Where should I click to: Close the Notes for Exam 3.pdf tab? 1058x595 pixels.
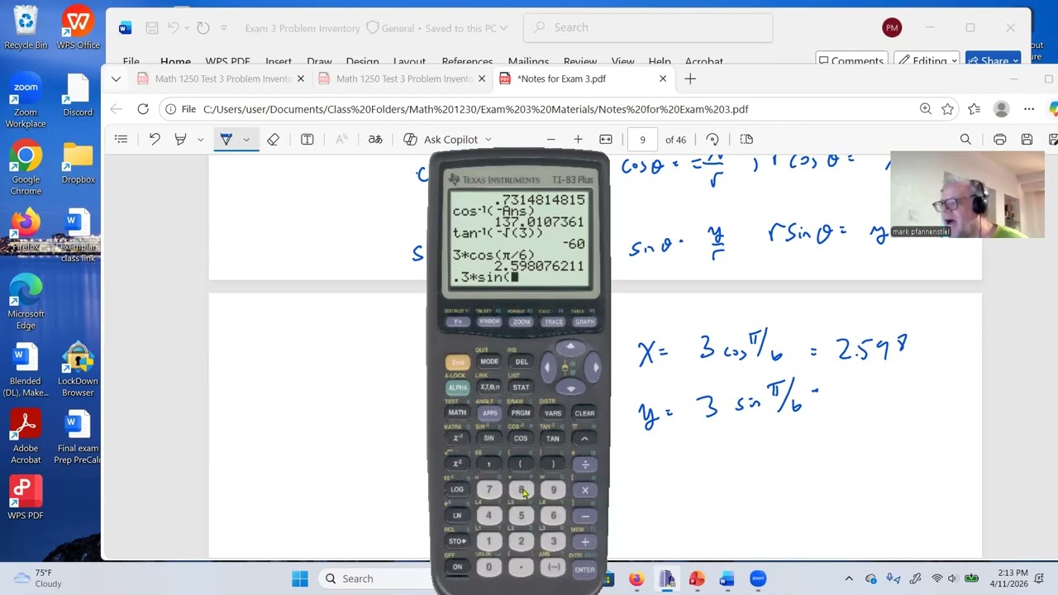663,79
